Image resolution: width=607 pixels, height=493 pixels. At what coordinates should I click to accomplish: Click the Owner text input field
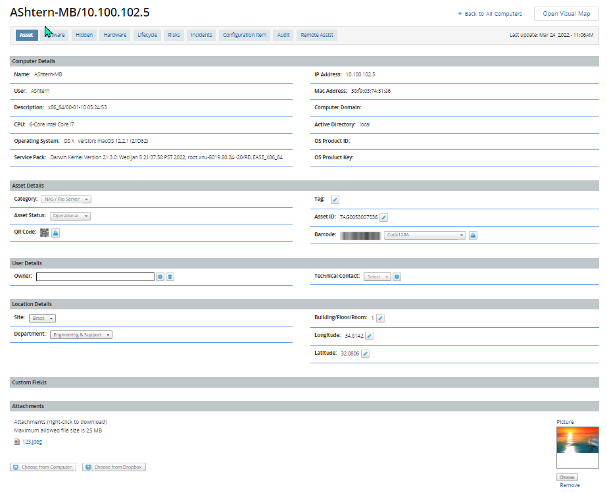coord(95,277)
